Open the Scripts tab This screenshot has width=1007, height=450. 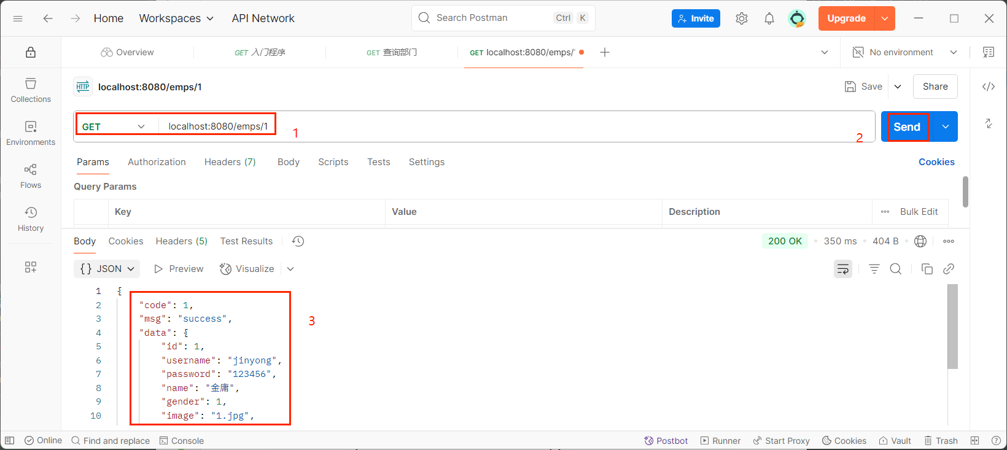(x=333, y=162)
